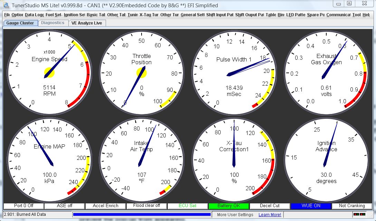
Task: Click the Throttle Position gauge
Action: (142, 73)
